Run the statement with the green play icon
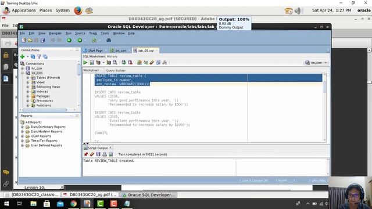The image size is (372, 209). 85,63
